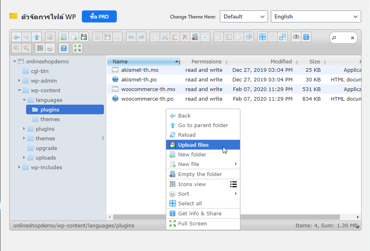Click the Get info toolbar icon
370x251 pixels.
tap(306, 37)
